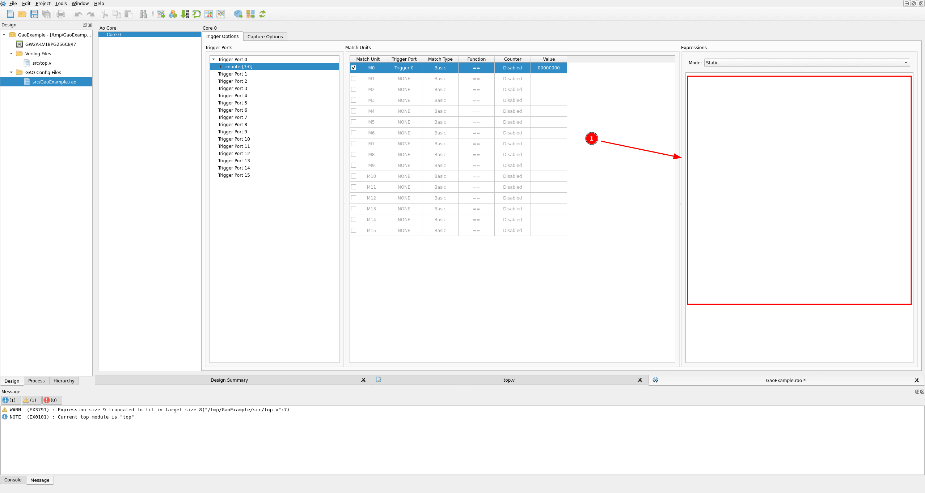Select Trigger Port 7 in the list
Screen dimensions: 925x493
233,117
